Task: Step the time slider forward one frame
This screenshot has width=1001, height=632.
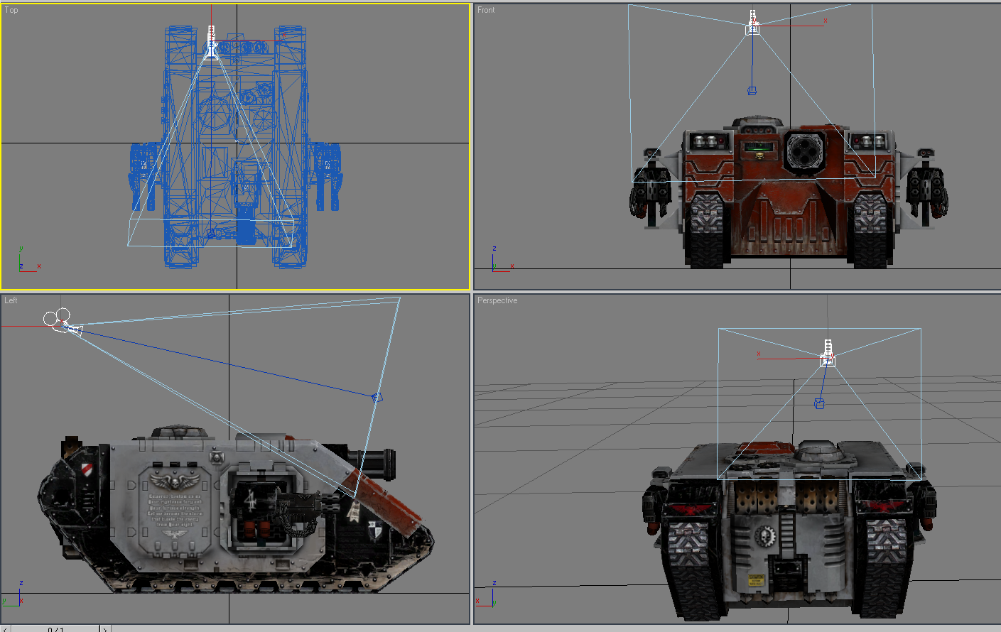Action: point(105,628)
